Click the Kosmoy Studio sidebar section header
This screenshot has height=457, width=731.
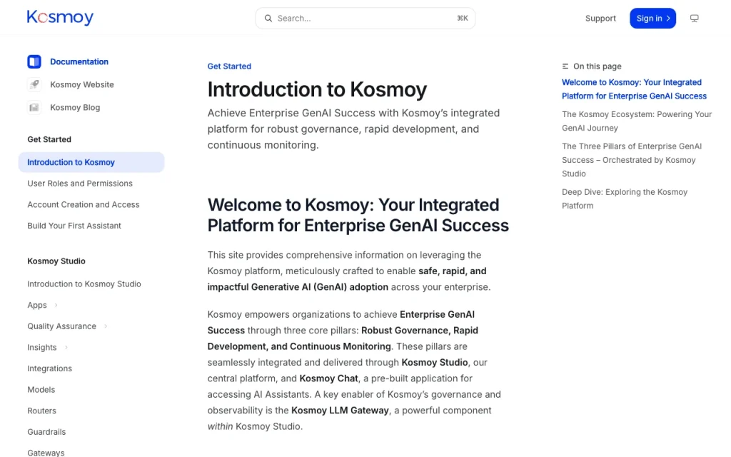point(56,261)
